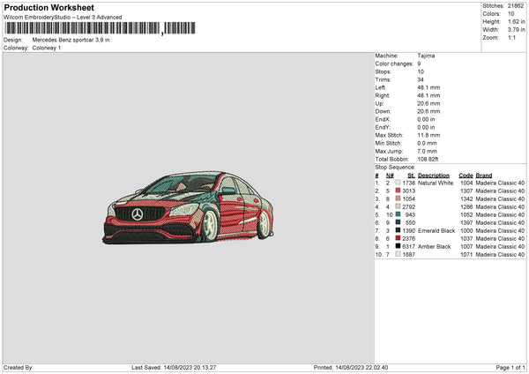529x374 pixels.
Task: Click the barcode under the worksheet title
Action: pos(99,28)
